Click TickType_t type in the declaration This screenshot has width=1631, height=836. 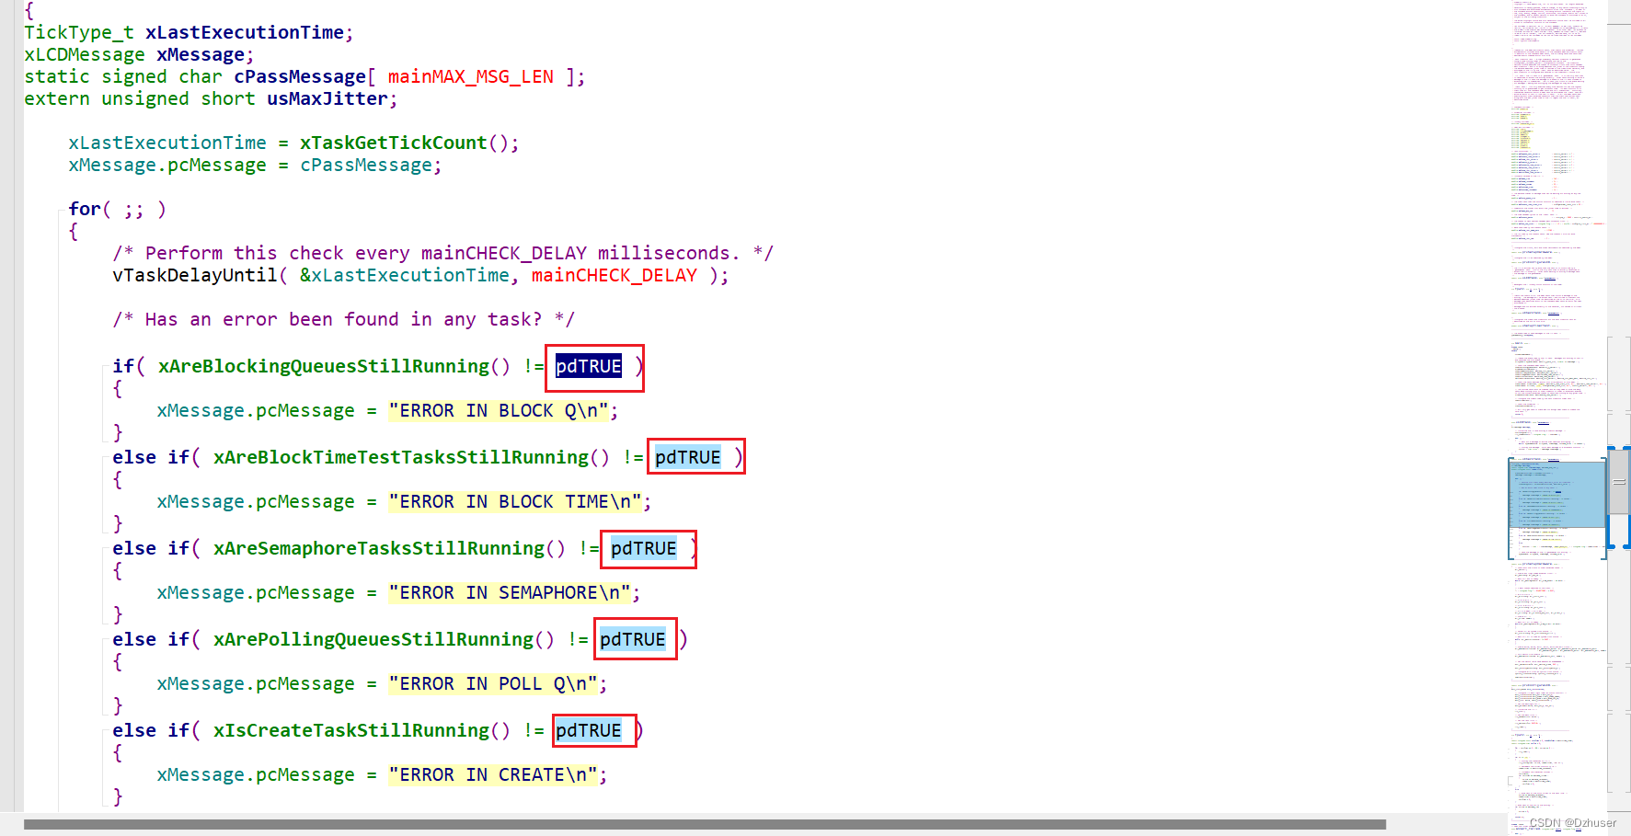click(79, 32)
